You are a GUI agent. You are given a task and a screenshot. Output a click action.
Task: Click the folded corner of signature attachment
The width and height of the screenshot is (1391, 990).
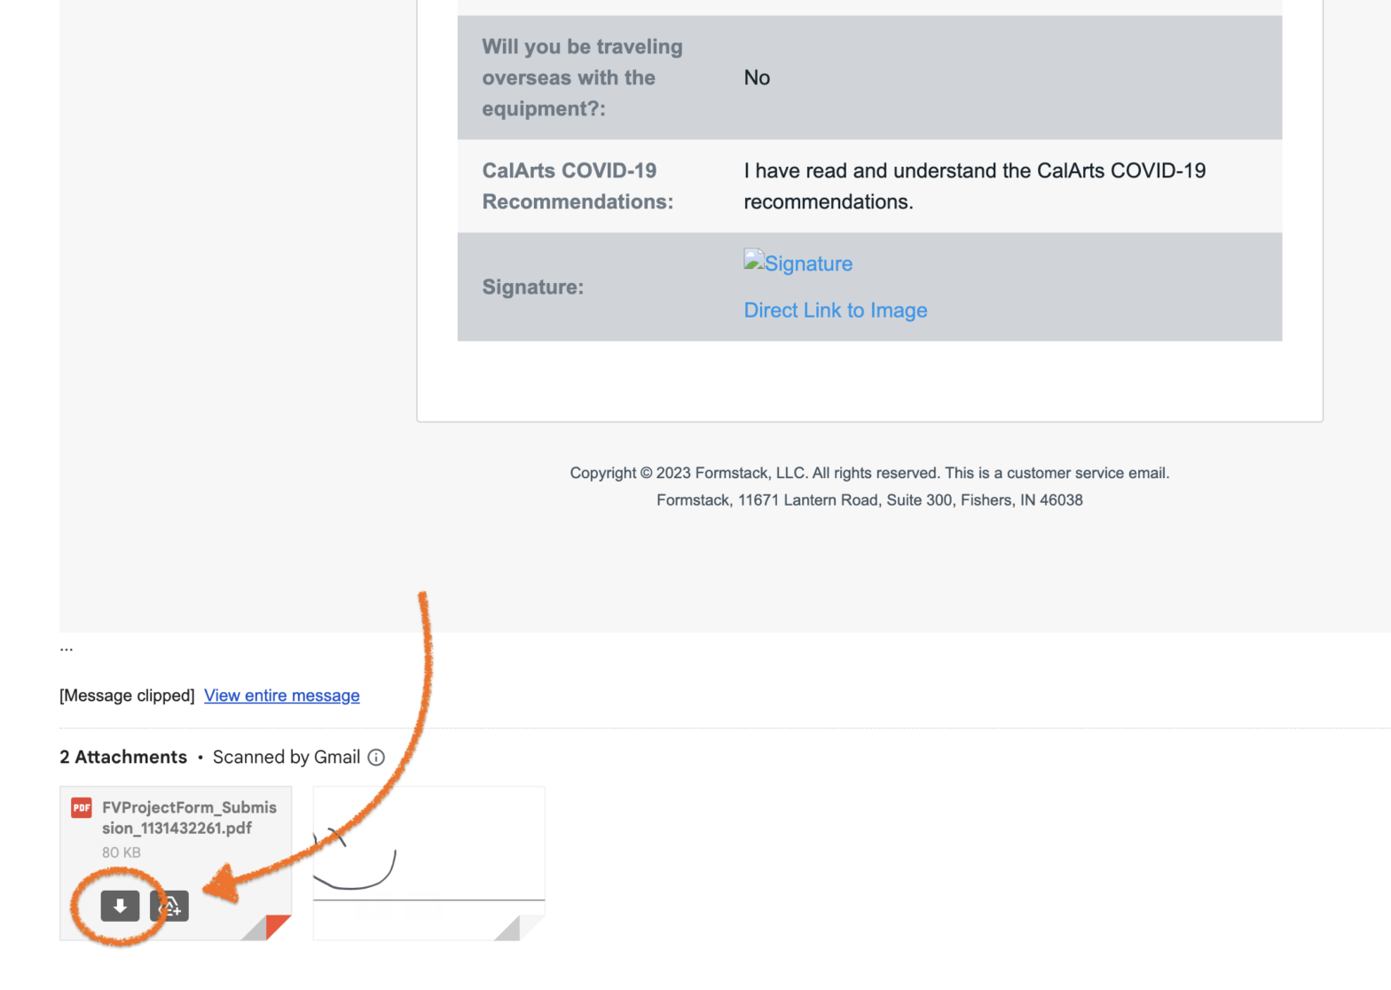pyautogui.click(x=531, y=928)
